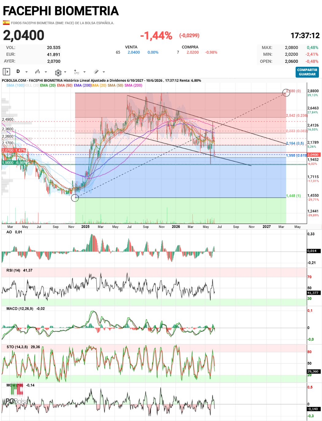
Task: Click the STO value tag 29,360
Action: click(313, 371)
